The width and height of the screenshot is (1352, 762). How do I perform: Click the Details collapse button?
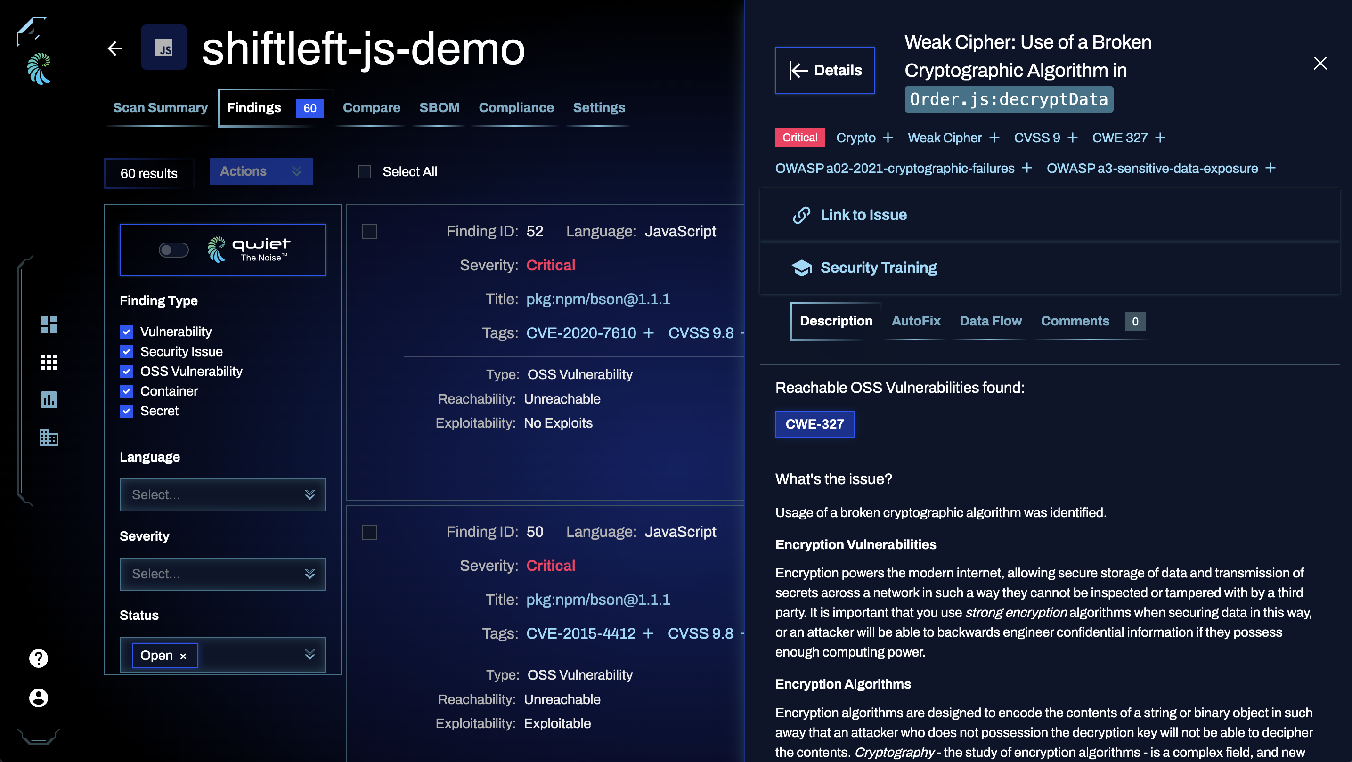point(824,70)
